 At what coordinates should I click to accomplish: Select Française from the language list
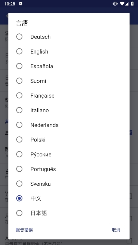click(x=69, y=95)
